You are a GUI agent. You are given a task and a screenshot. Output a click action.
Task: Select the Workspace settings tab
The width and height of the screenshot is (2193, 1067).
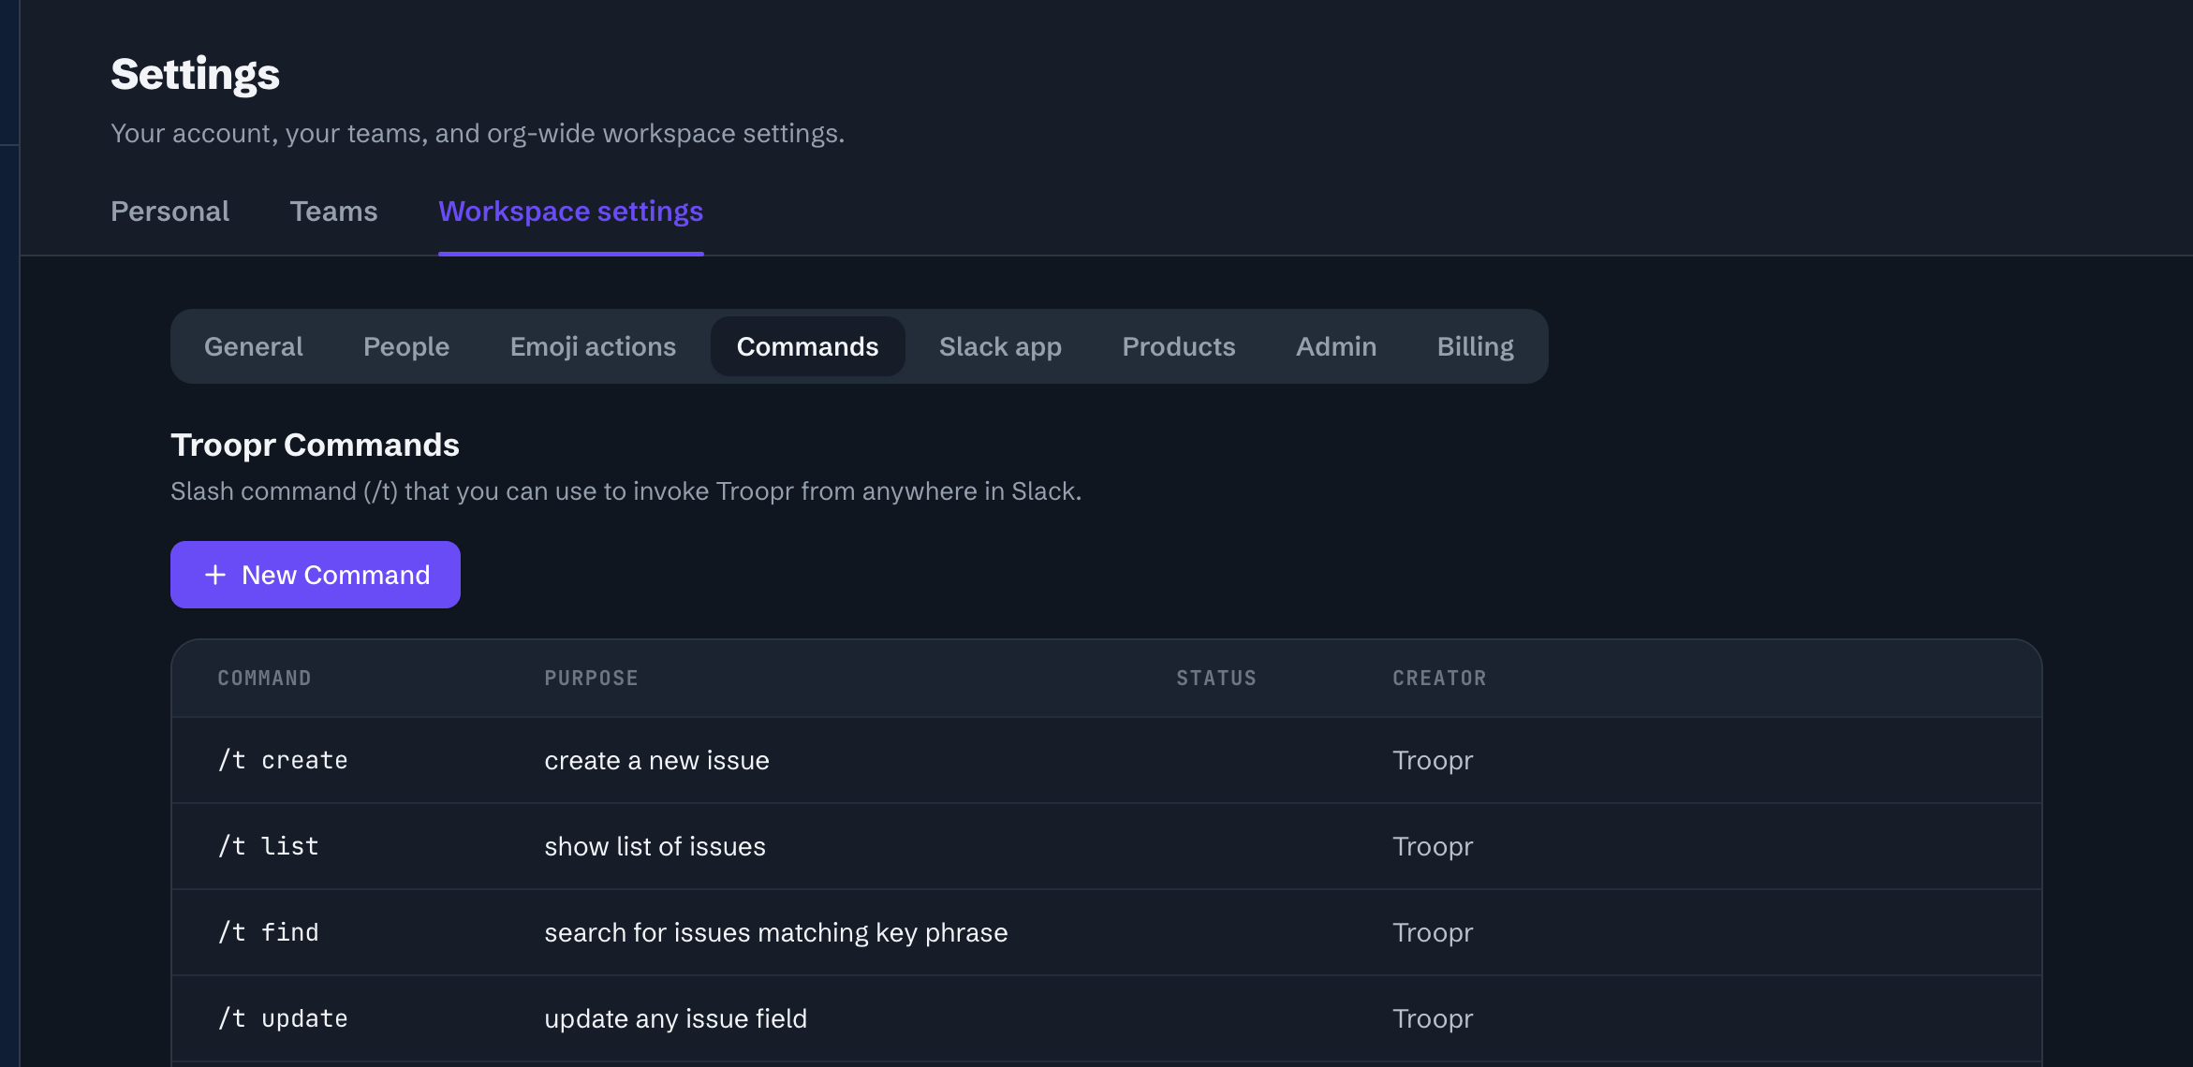pyautogui.click(x=570, y=212)
